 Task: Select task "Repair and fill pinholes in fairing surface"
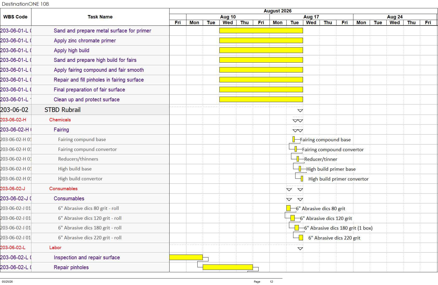click(x=99, y=80)
